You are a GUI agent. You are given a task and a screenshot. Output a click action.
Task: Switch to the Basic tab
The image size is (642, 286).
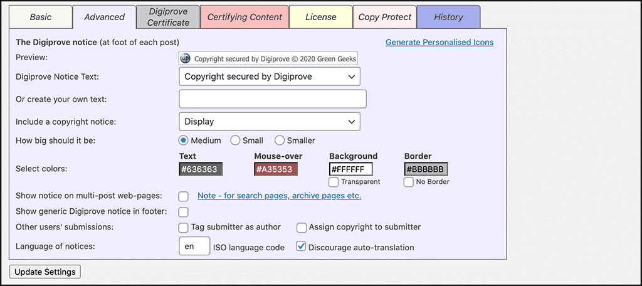(41, 17)
